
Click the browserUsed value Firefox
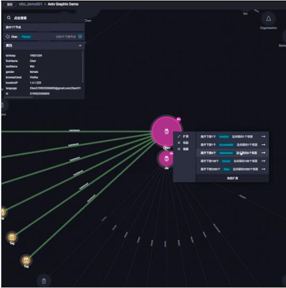34,77
